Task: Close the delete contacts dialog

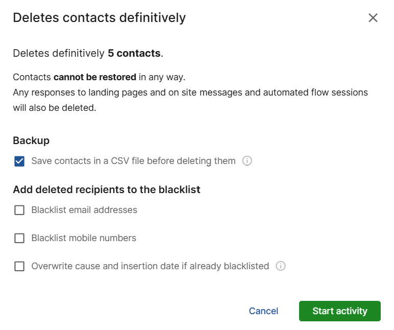Action: click(373, 18)
